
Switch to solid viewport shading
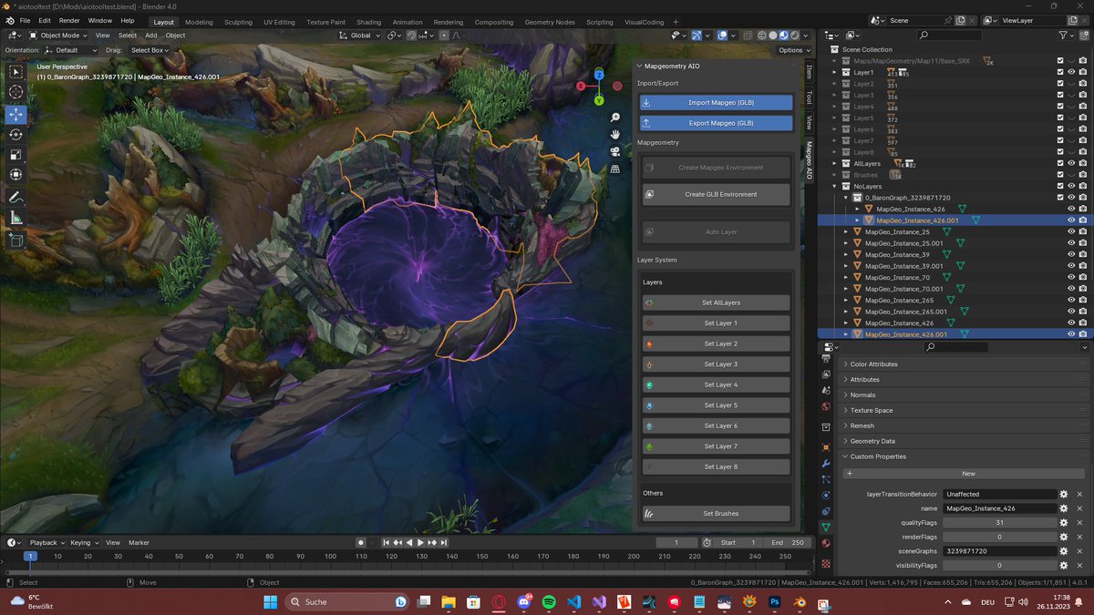pos(771,36)
